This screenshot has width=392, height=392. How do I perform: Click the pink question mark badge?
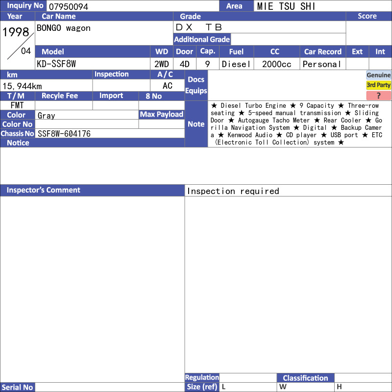coord(378,96)
